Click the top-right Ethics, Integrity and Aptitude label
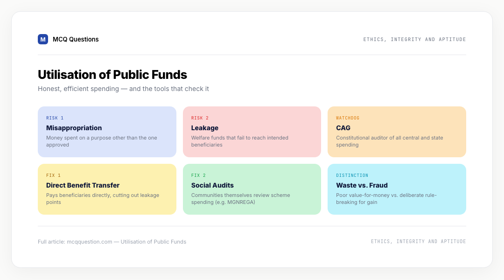The height and width of the screenshot is (280, 504). (415, 39)
